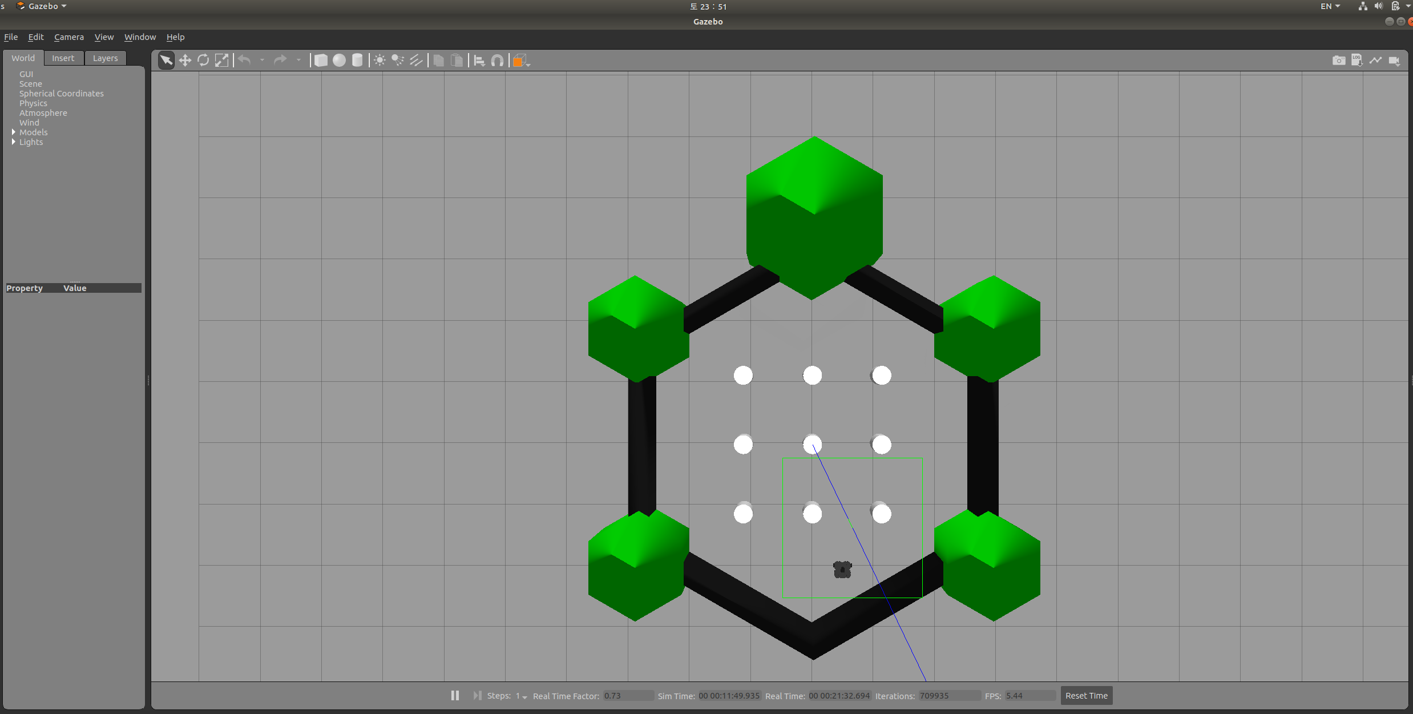Toggle the snap magnet tool
The image size is (1413, 714).
(x=498, y=60)
